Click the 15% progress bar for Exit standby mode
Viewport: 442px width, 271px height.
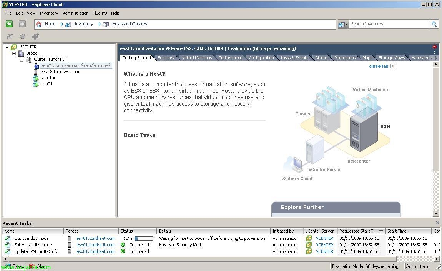pyautogui.click(x=145, y=239)
